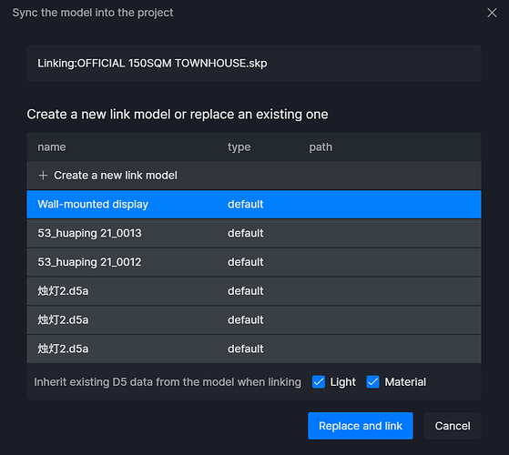Cancel the model sync dialog
Image resolution: width=509 pixels, height=455 pixels.
coord(453,426)
